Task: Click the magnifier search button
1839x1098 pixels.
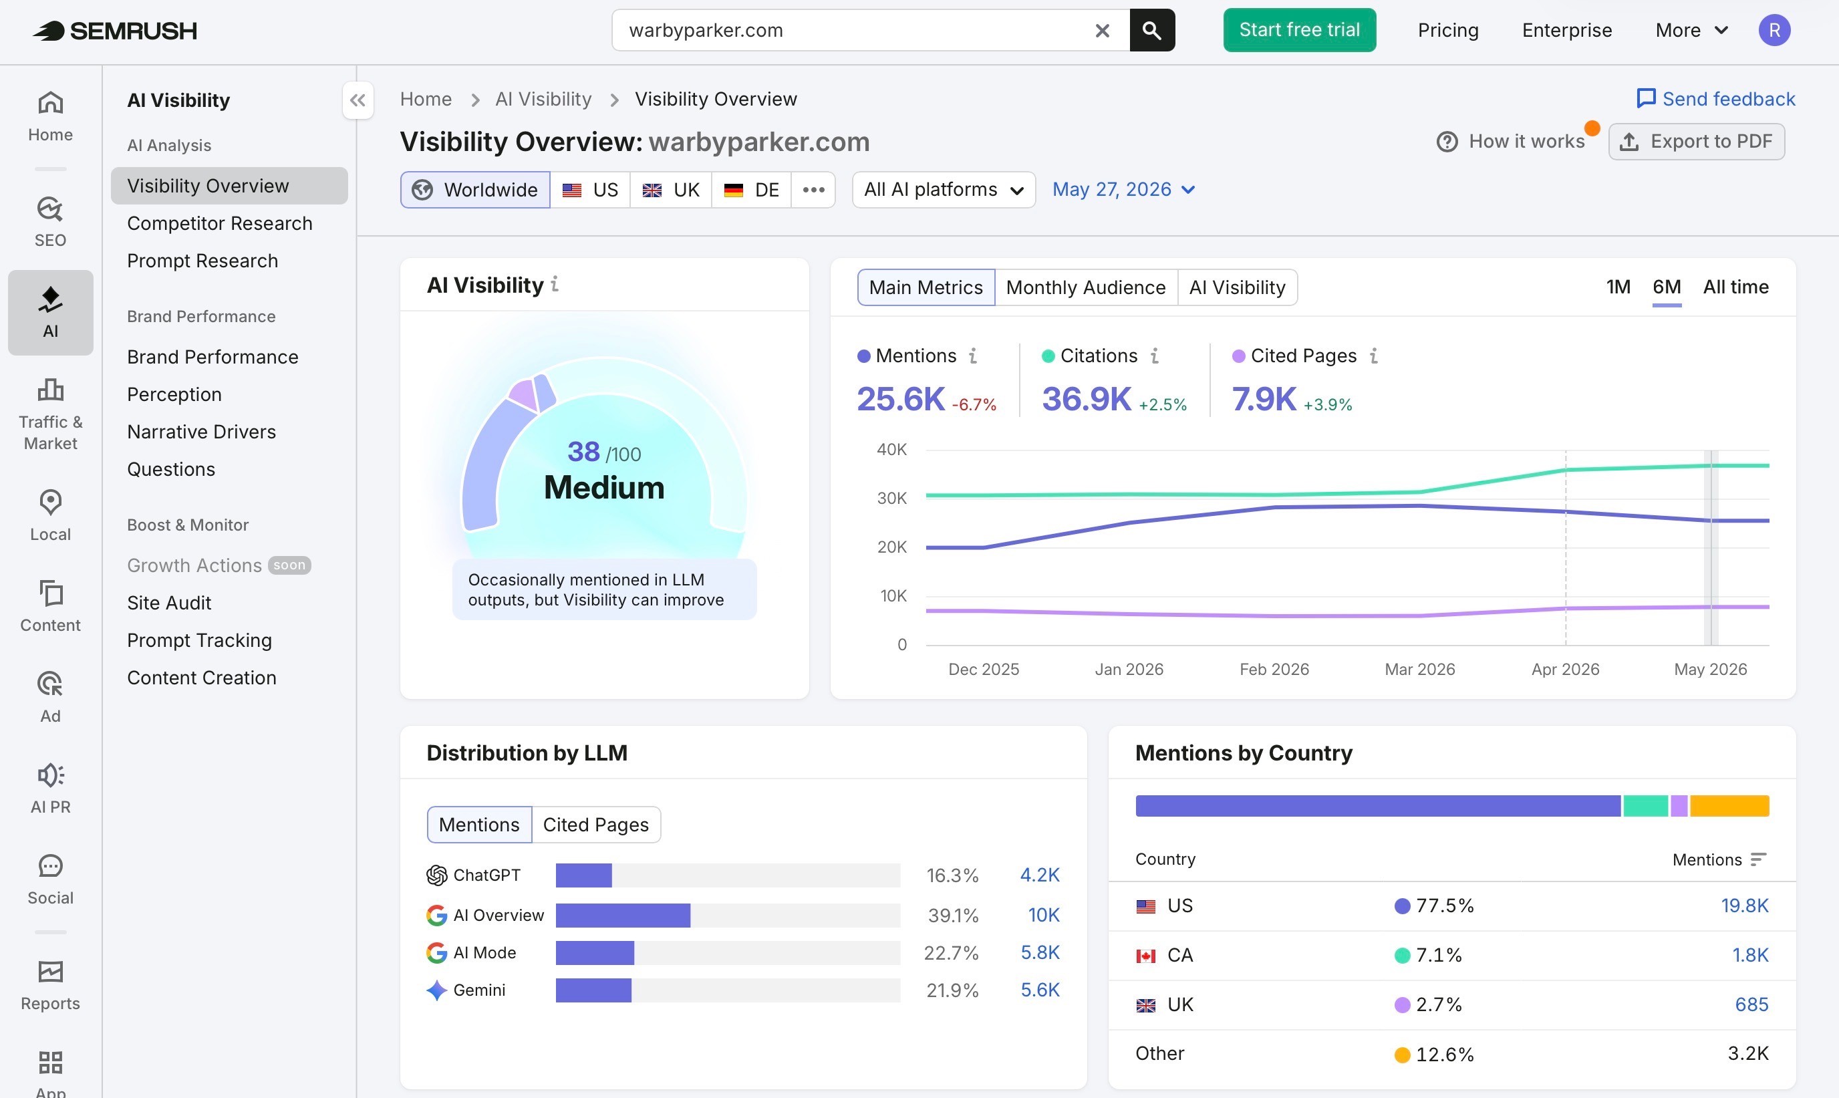Action: click(1152, 30)
